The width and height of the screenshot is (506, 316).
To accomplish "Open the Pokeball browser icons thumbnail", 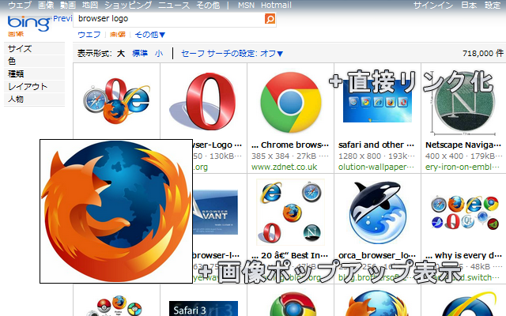I will pos(115,306).
